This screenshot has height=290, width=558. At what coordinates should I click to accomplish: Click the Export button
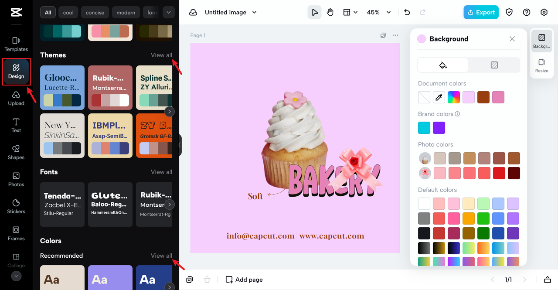481,12
